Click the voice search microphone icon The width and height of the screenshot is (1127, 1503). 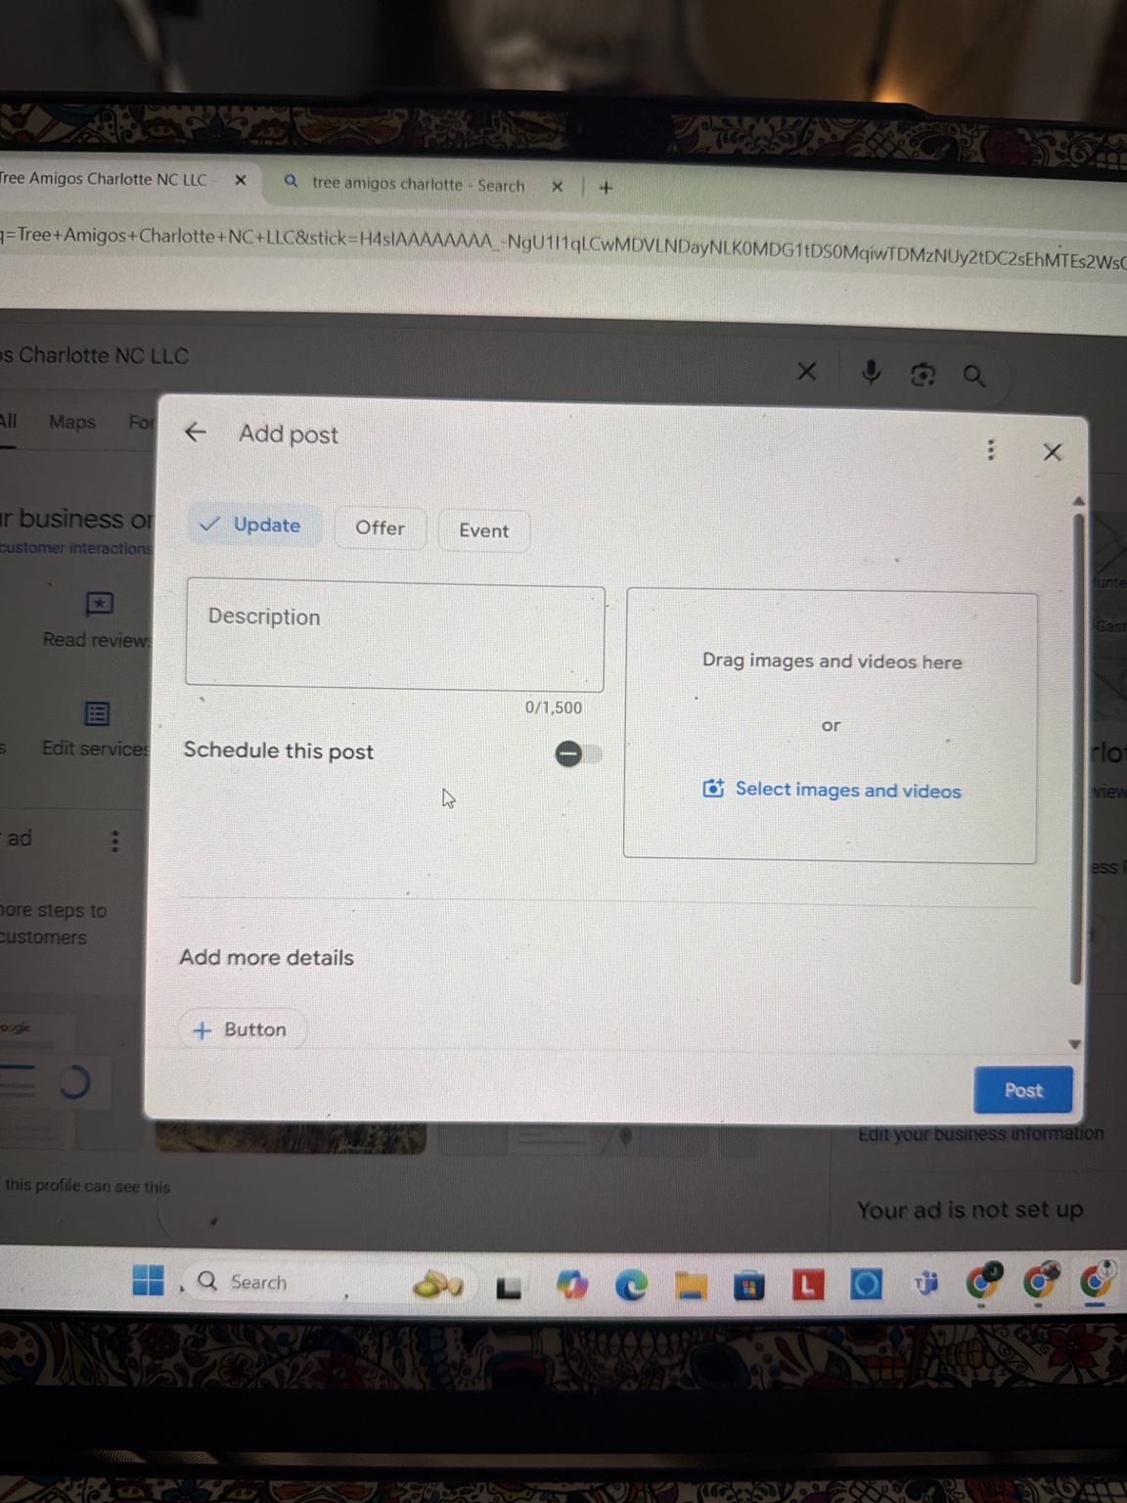[870, 373]
